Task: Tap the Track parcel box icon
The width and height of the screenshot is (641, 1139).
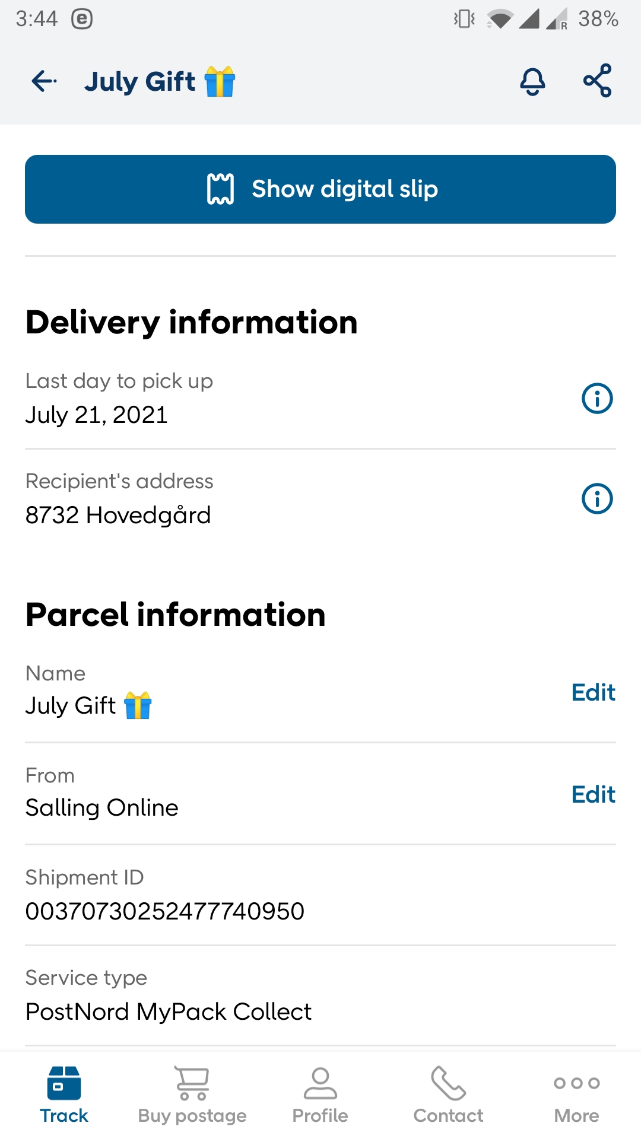Action: coord(64,1083)
